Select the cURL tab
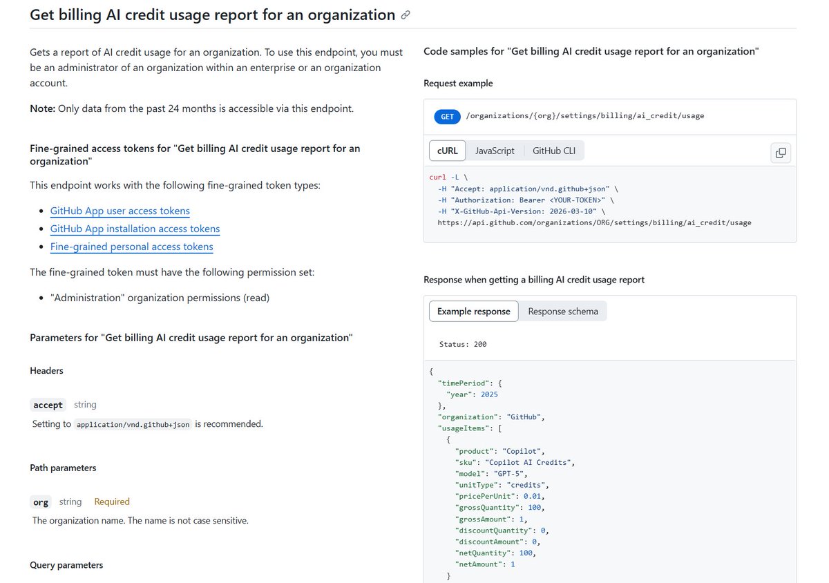 (448, 151)
